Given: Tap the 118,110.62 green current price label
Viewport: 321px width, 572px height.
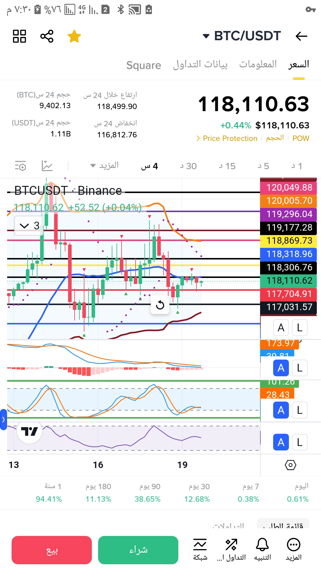Looking at the screenshot, I should point(288,281).
